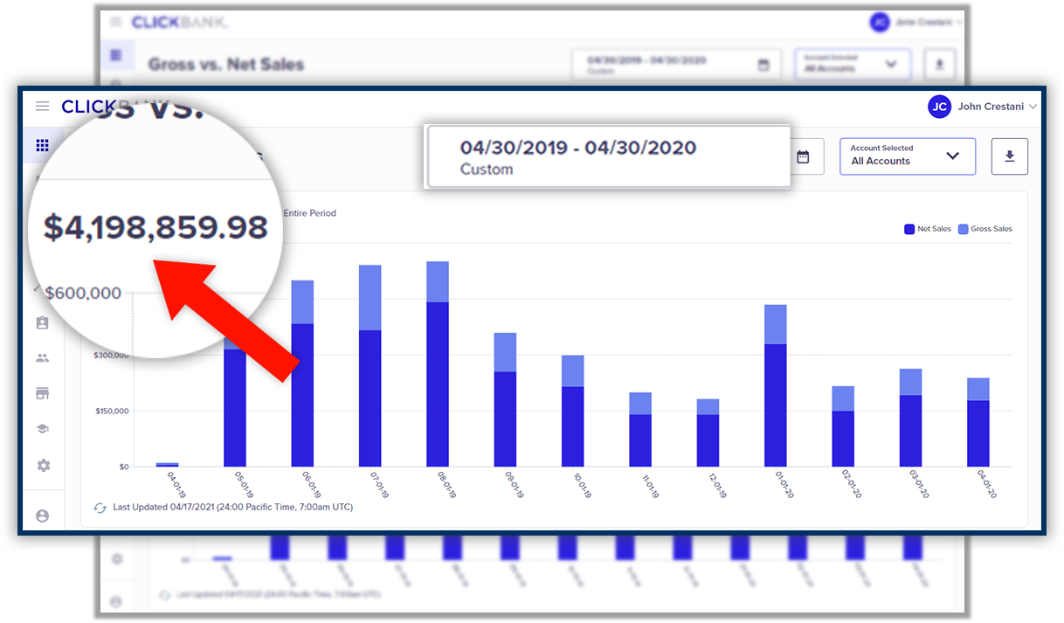Click the JC avatar in back window
This screenshot has width=1064, height=623.
[880, 22]
